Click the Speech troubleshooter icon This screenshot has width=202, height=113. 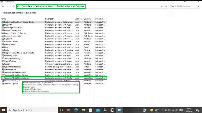tap(3, 64)
